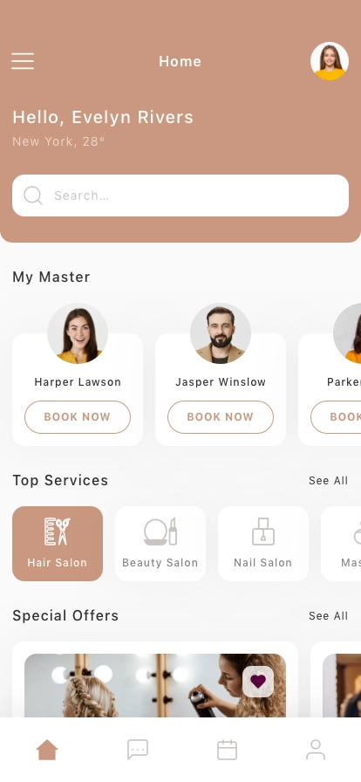
Task: Tap the partially visible Parker master card
Action: [x=330, y=389]
